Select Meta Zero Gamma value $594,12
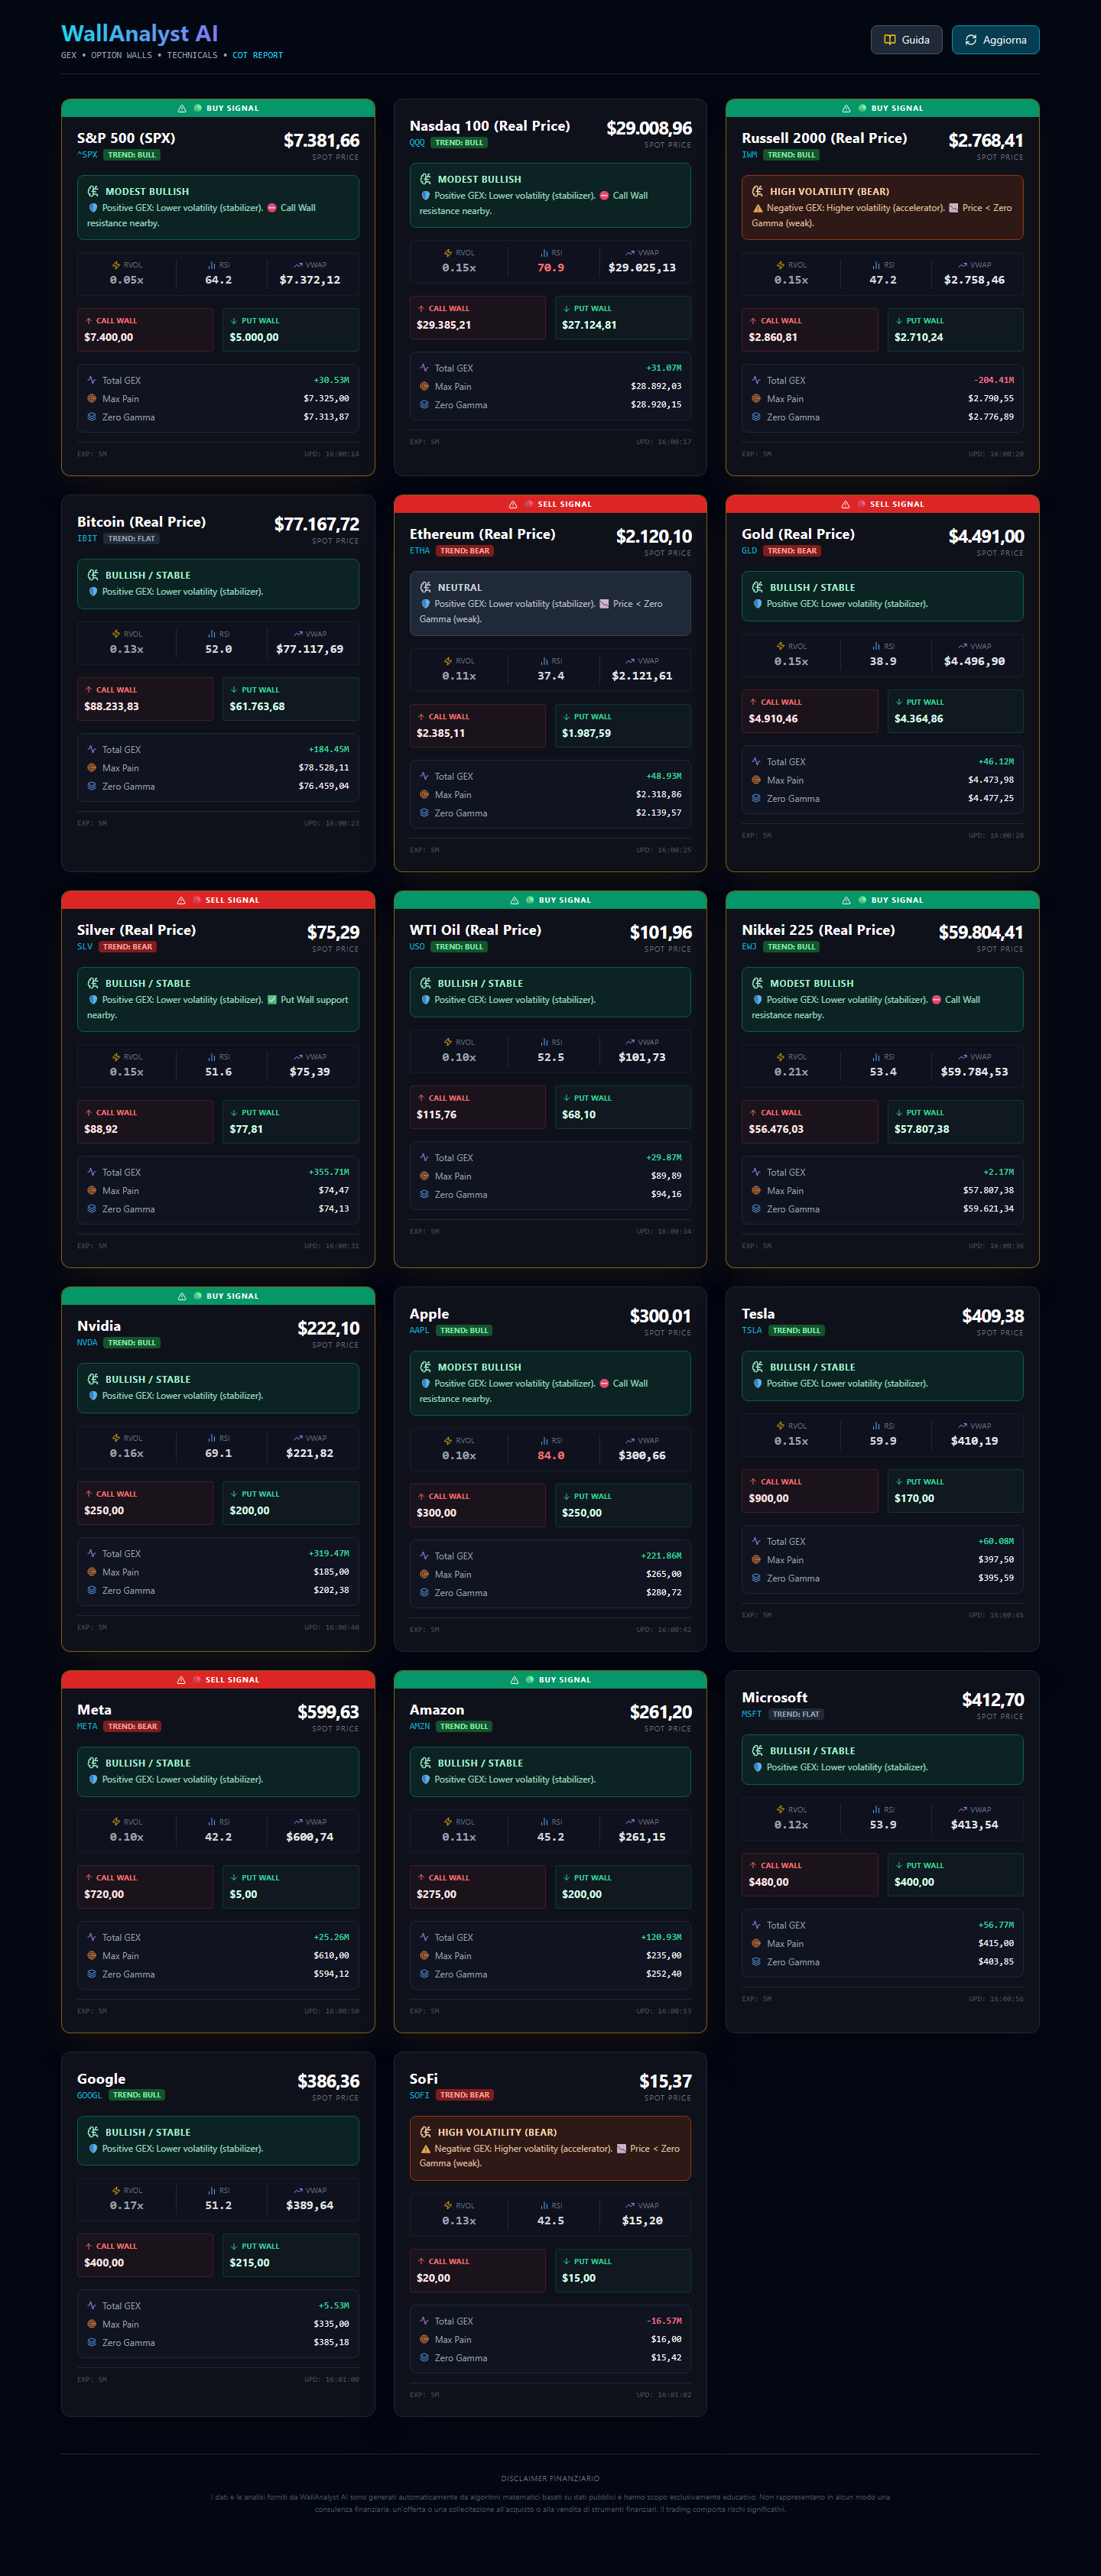Screen dimensions: 1101x2576 click(x=331, y=1975)
